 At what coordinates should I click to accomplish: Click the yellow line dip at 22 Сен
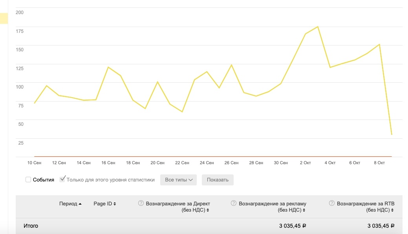182,112
